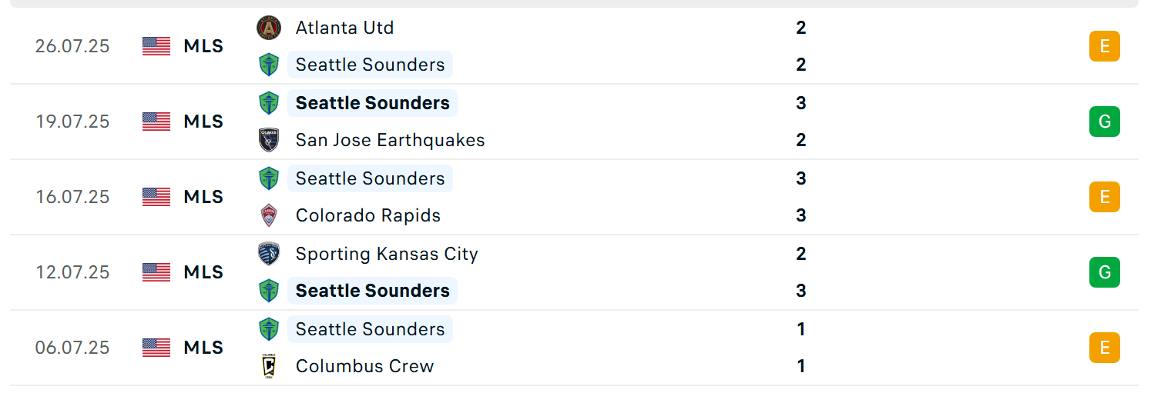
Task: Open the 16.07.25 match date row
Action: pos(574,197)
